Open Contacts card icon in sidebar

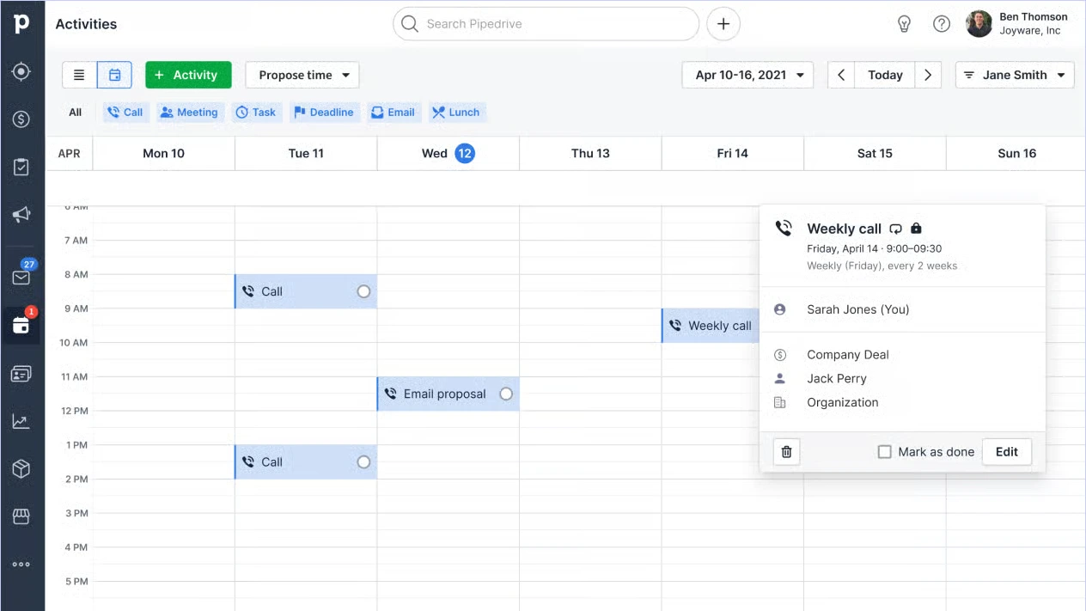[x=21, y=374]
